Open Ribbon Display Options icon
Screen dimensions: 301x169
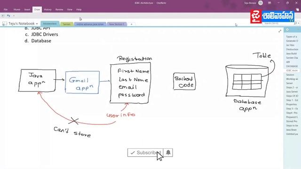(x=269, y=3)
